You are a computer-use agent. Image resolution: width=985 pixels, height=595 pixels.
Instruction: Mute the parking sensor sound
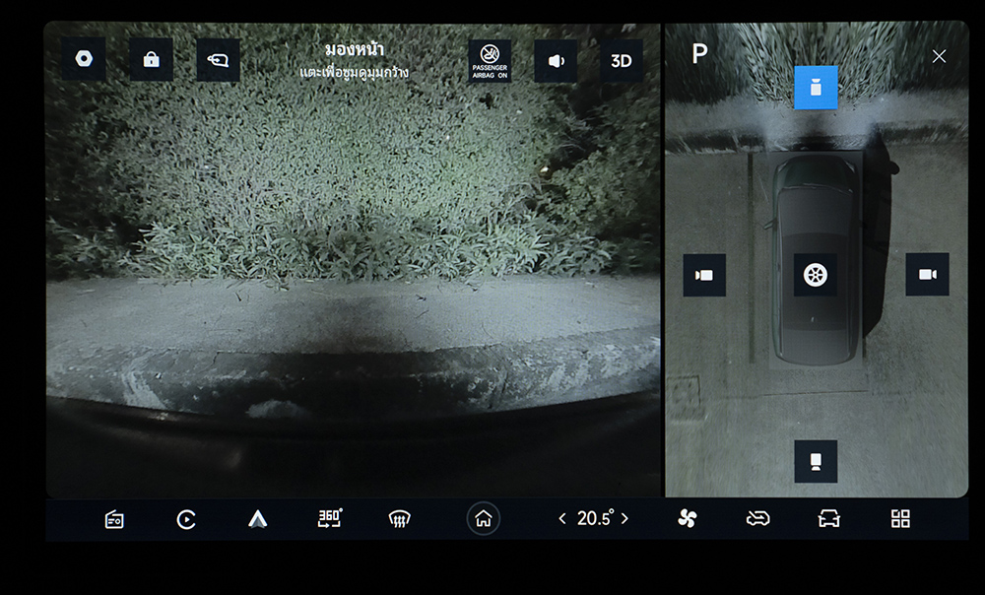(556, 61)
